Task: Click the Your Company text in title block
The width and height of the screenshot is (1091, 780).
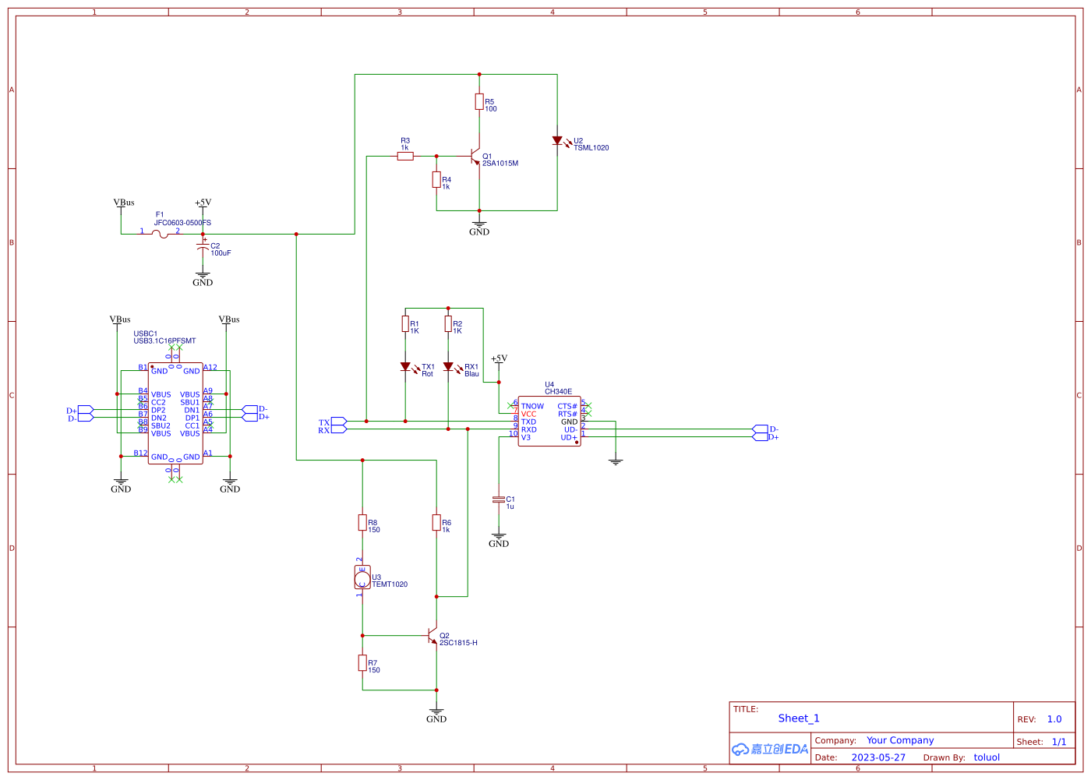Action: click(899, 739)
